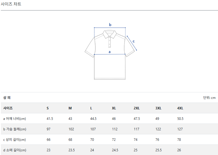The image size is (218, 155).
Task: Click the 'a' chest label on the shirt
Action: (x=110, y=52)
